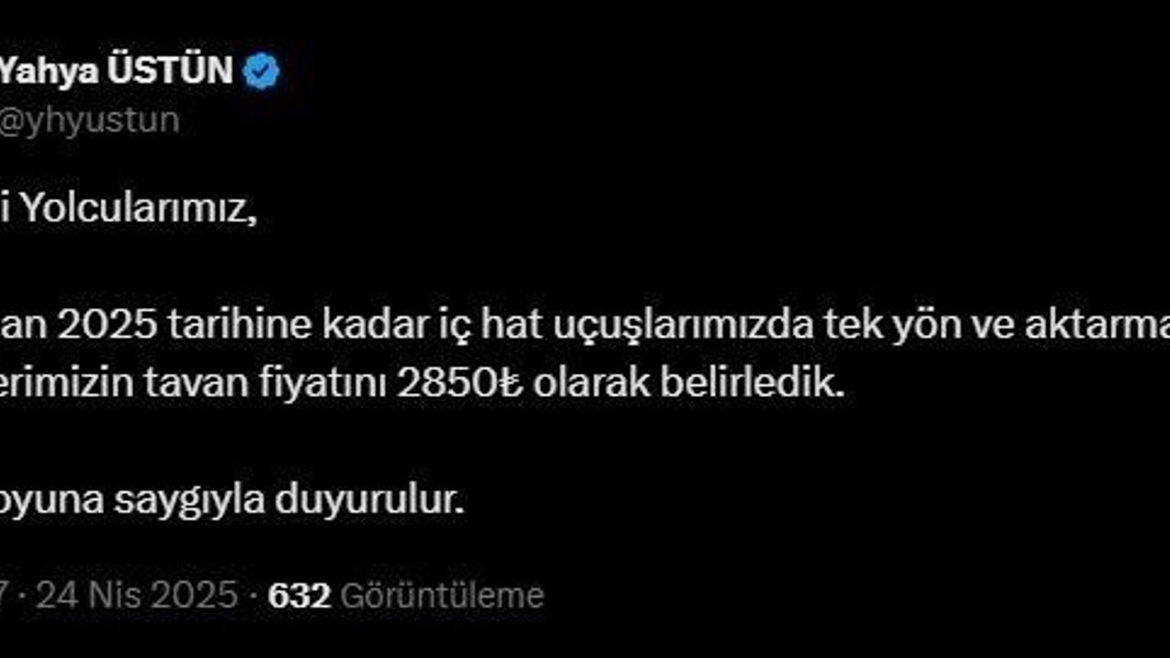Viewport: 1170px width, 658px height.
Task: Click the word Yolcularımız in the greeting
Action: (x=133, y=210)
